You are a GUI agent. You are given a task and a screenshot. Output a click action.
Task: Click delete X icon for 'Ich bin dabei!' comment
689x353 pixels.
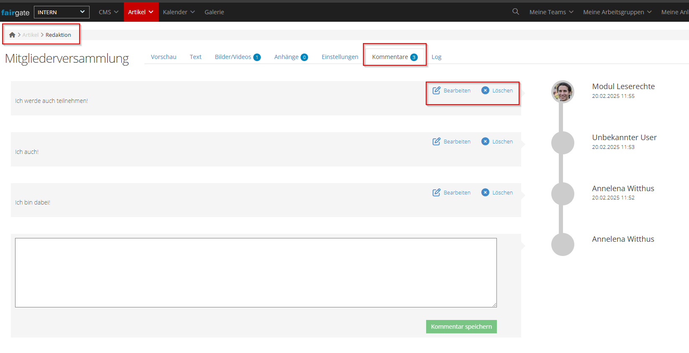click(x=485, y=192)
